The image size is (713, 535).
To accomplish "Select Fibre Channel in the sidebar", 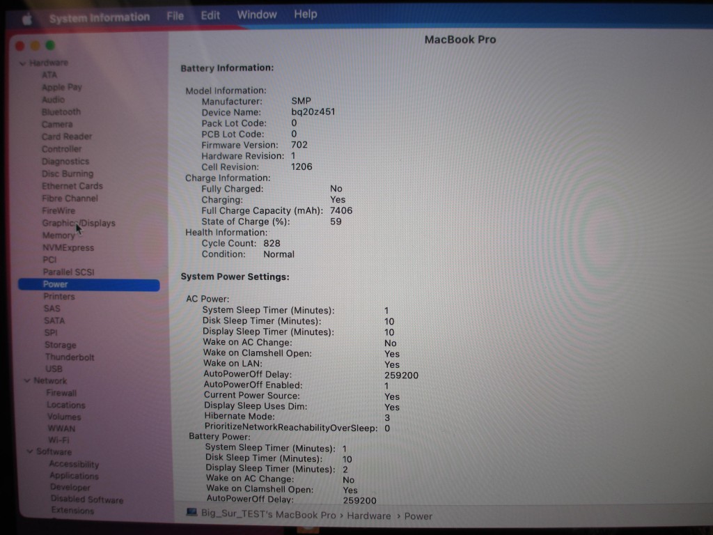I will [x=70, y=199].
